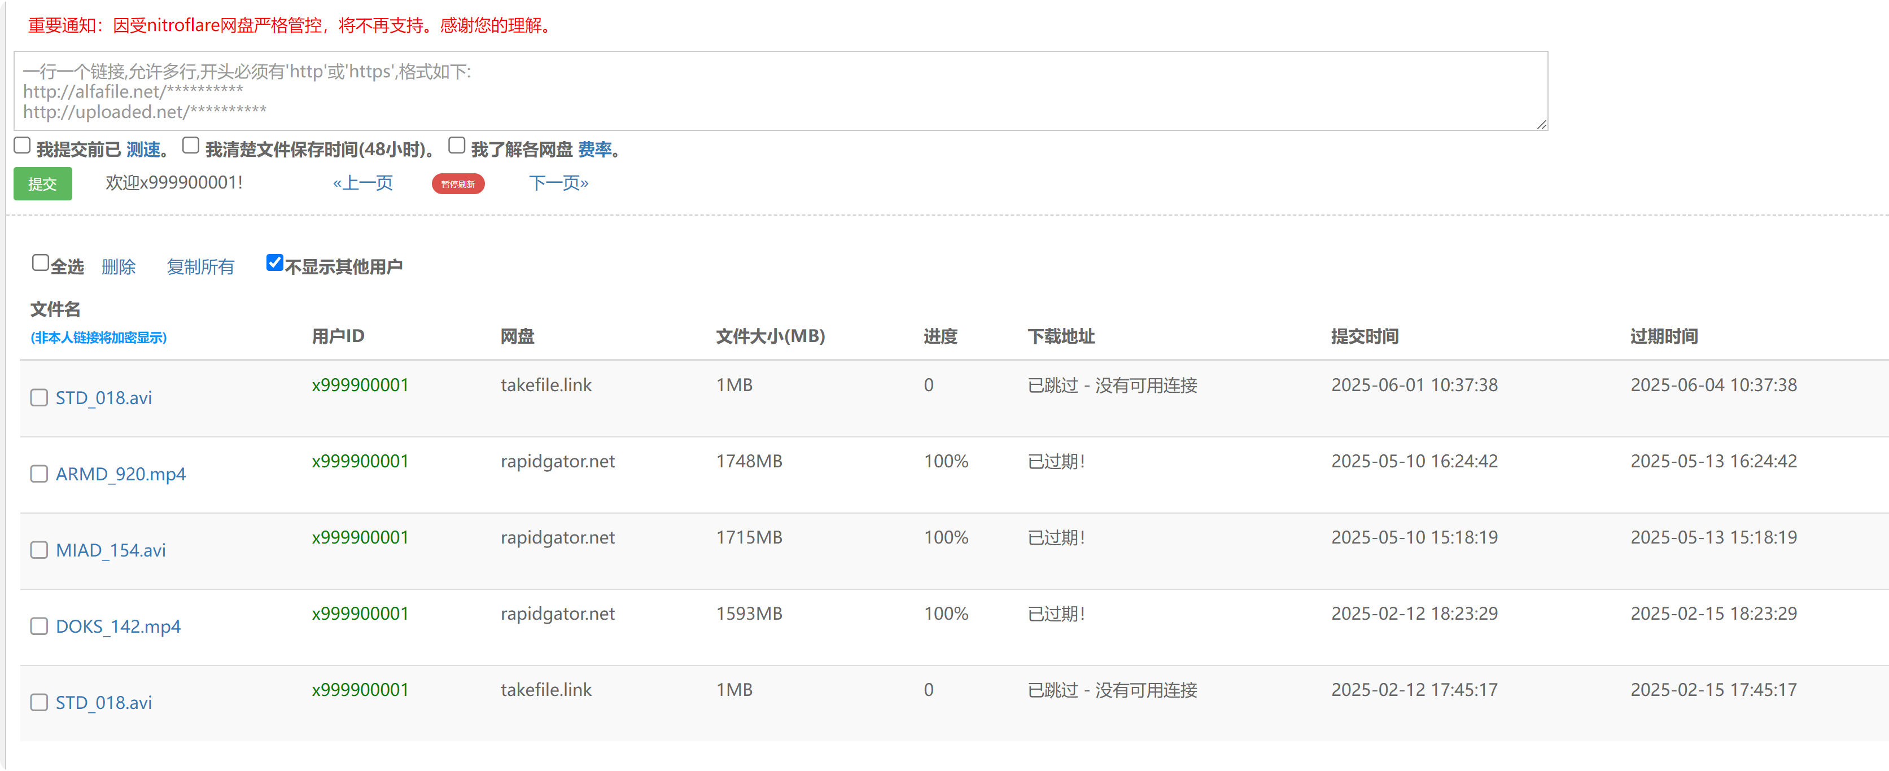Click 已跳过 - 没有可用连接 in 2025-06-01 row
This screenshot has width=1889, height=771.
[x=1112, y=385]
